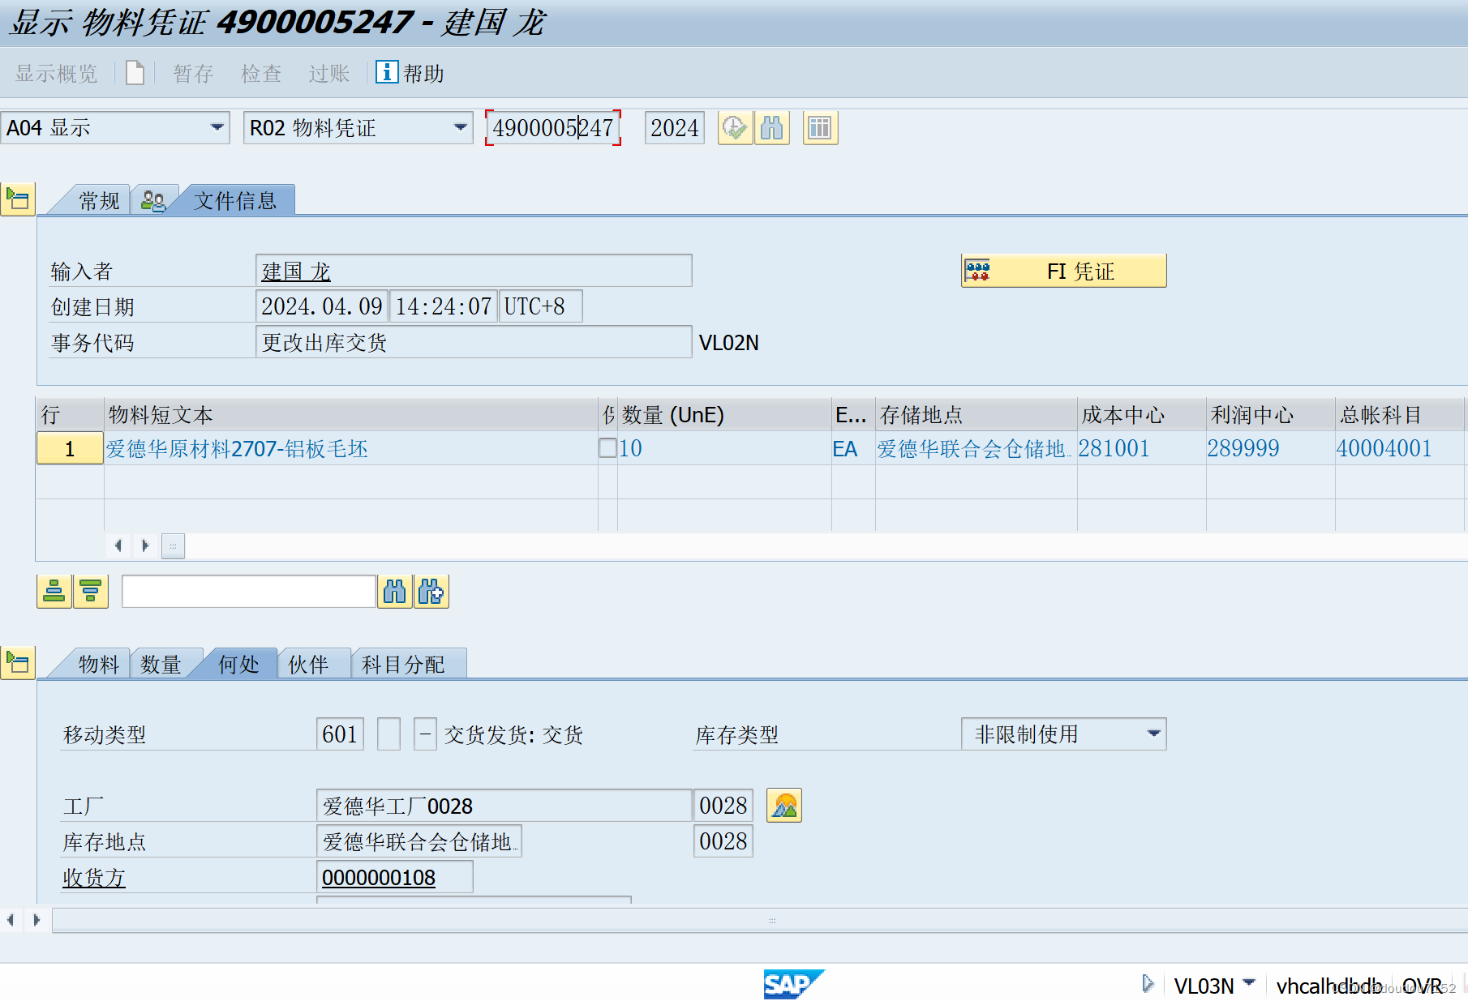Toggle the checkbox in the quantity column of row 1
This screenshot has width=1468, height=1001.
tap(607, 447)
